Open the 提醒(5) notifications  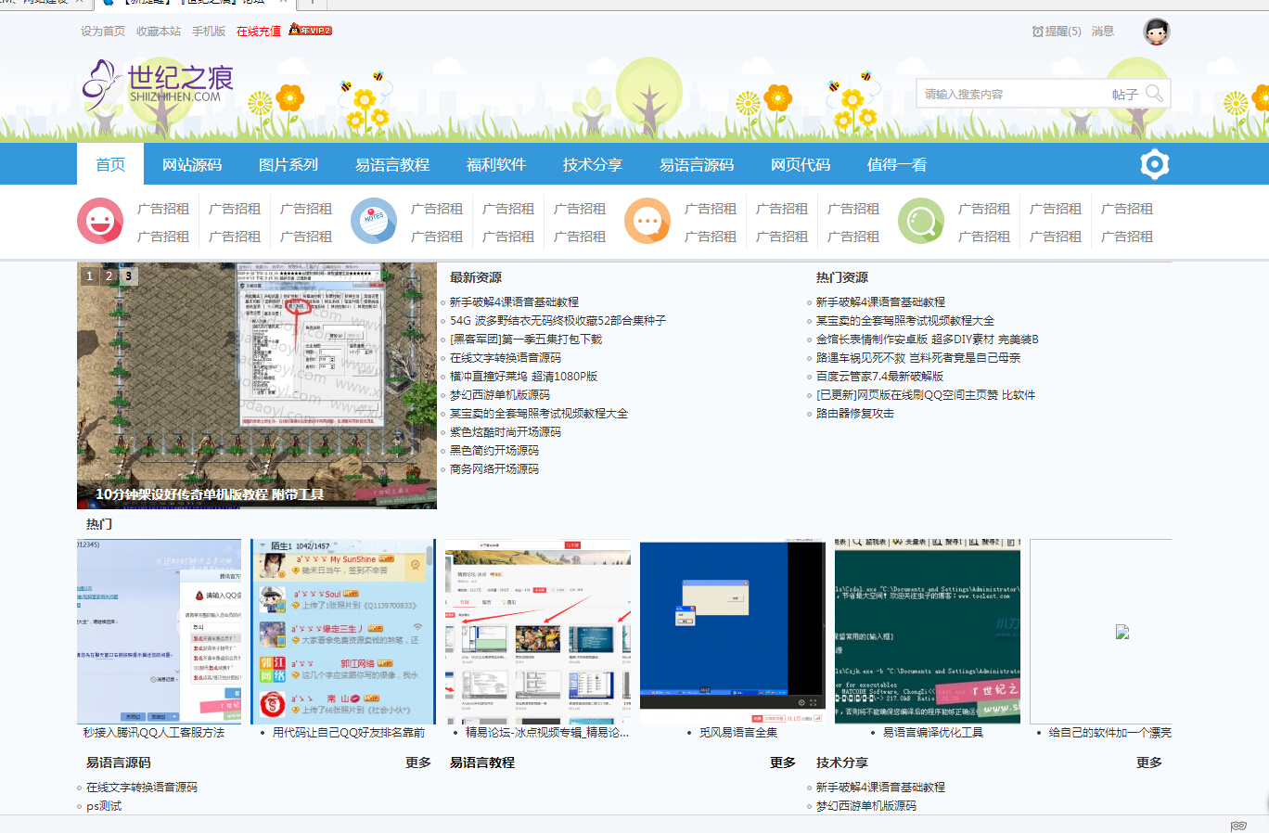pos(1057,32)
